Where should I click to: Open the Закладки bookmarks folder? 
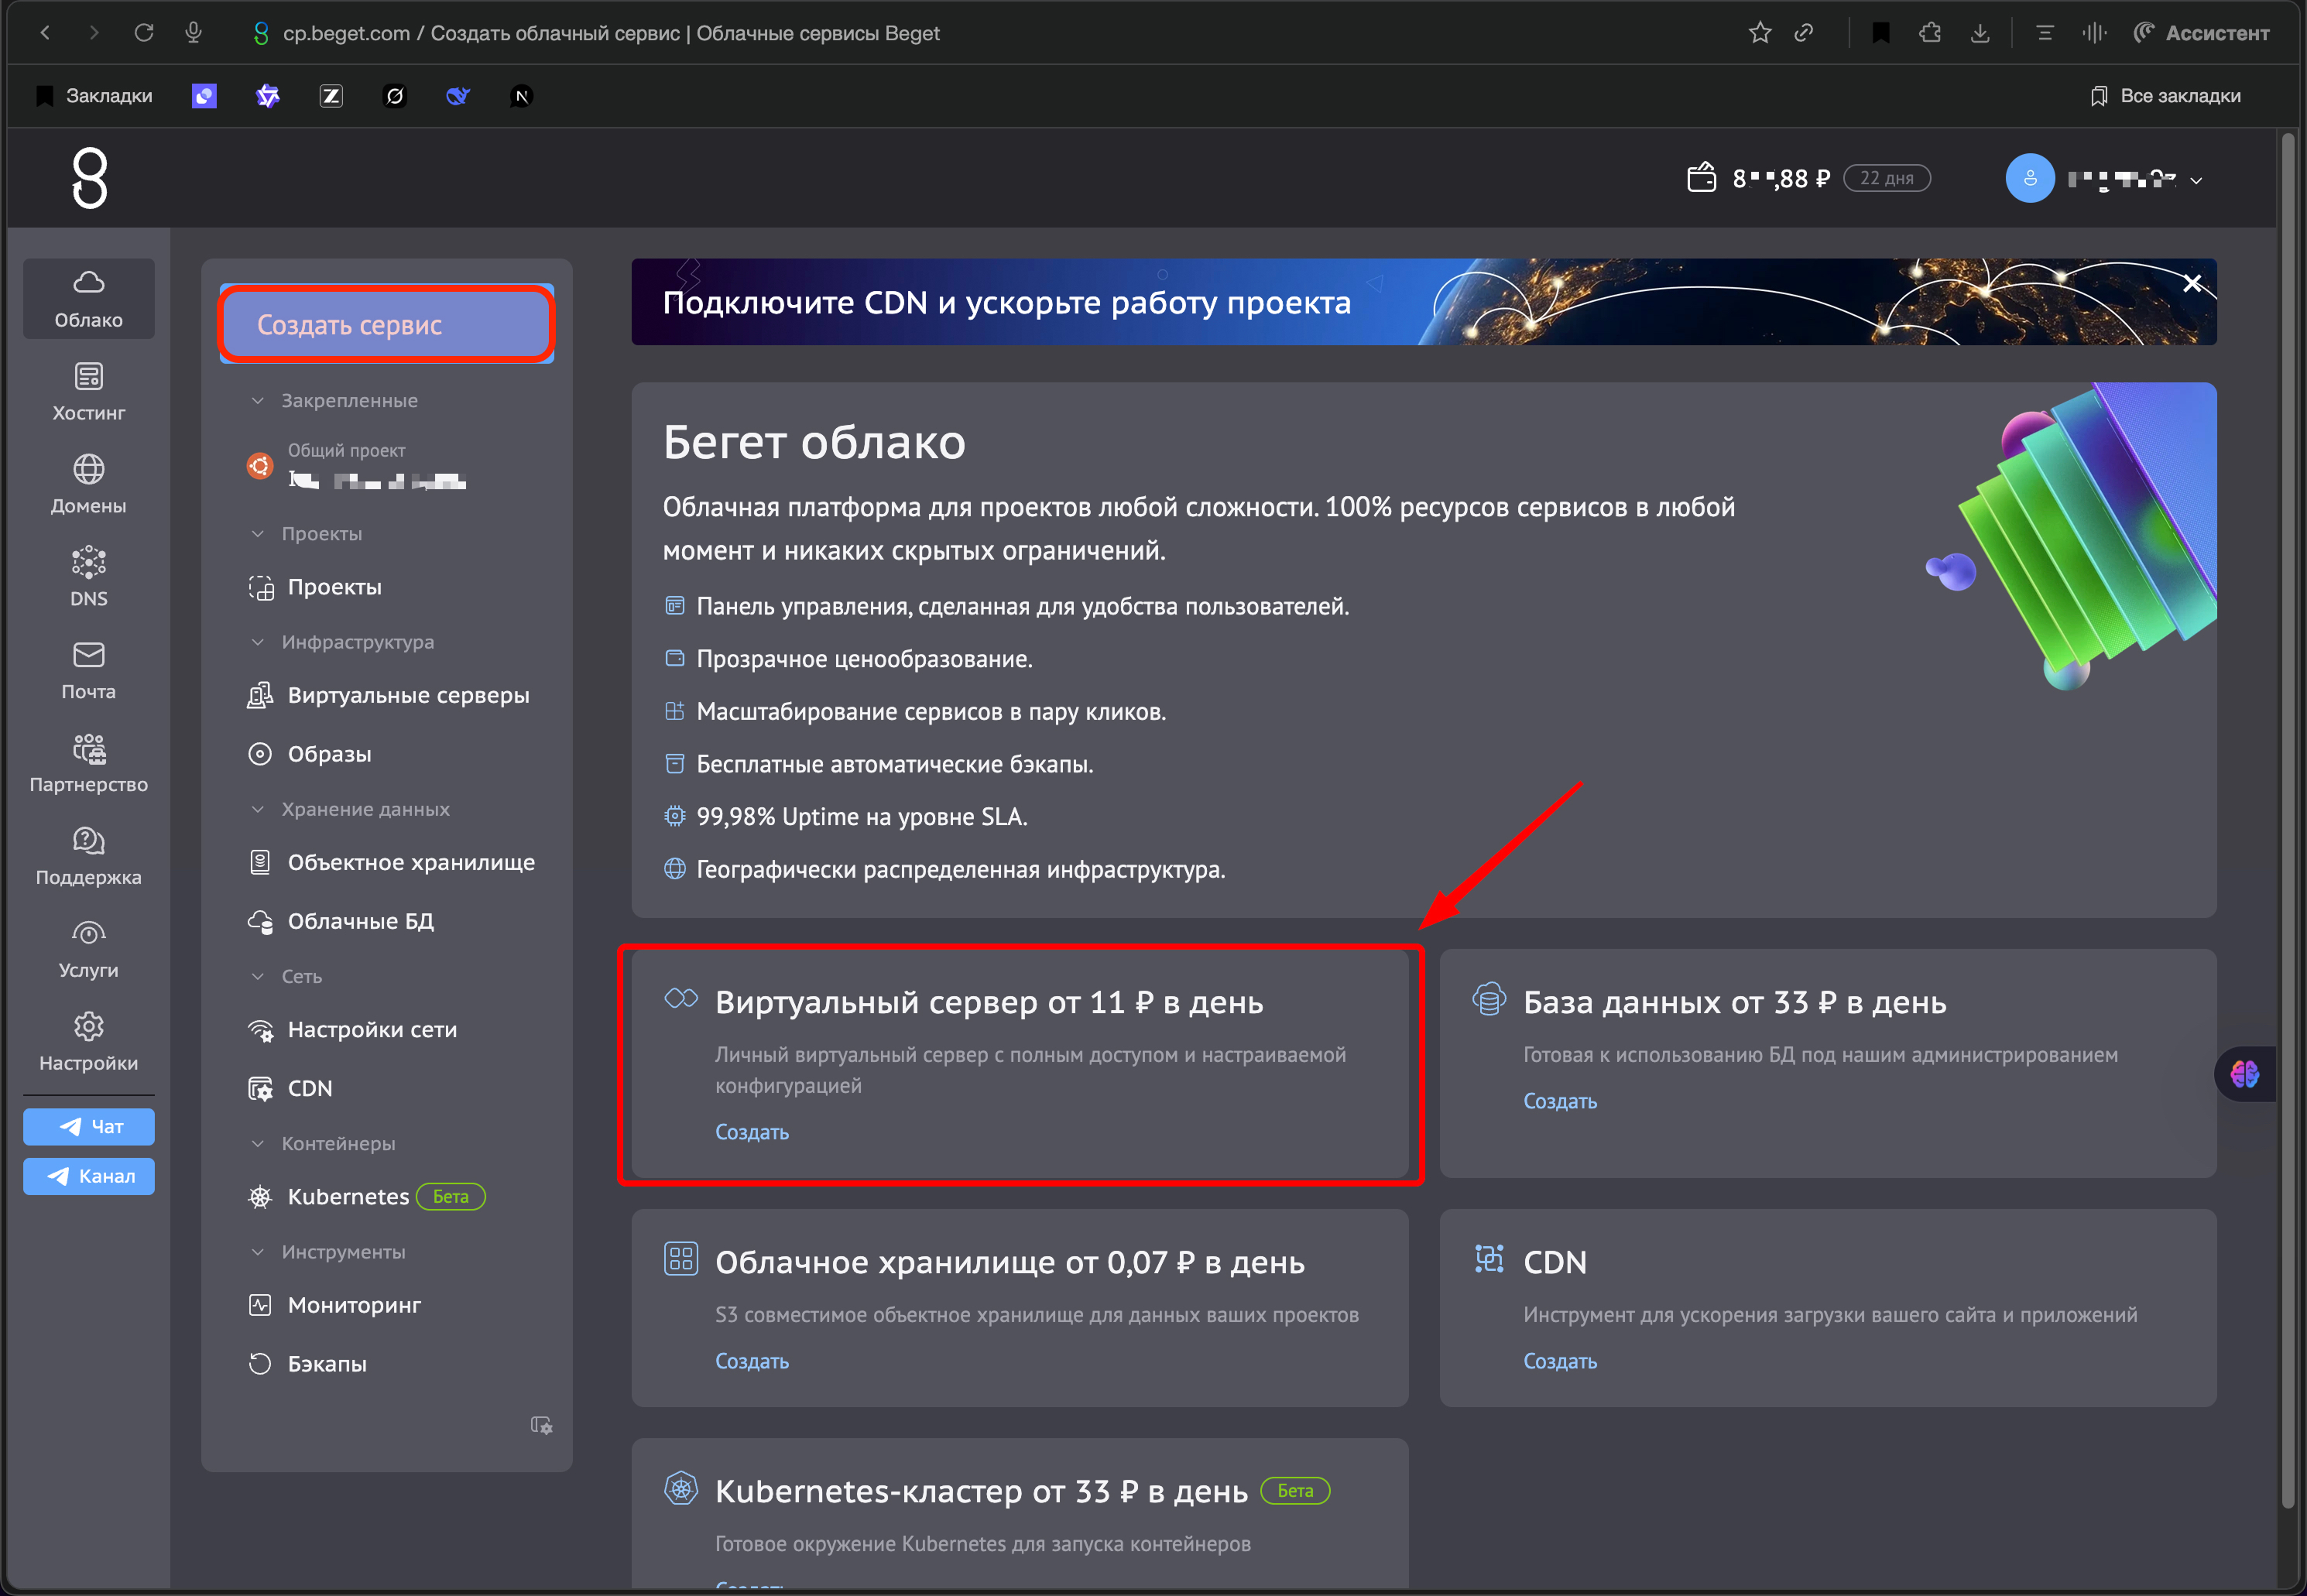tap(94, 96)
